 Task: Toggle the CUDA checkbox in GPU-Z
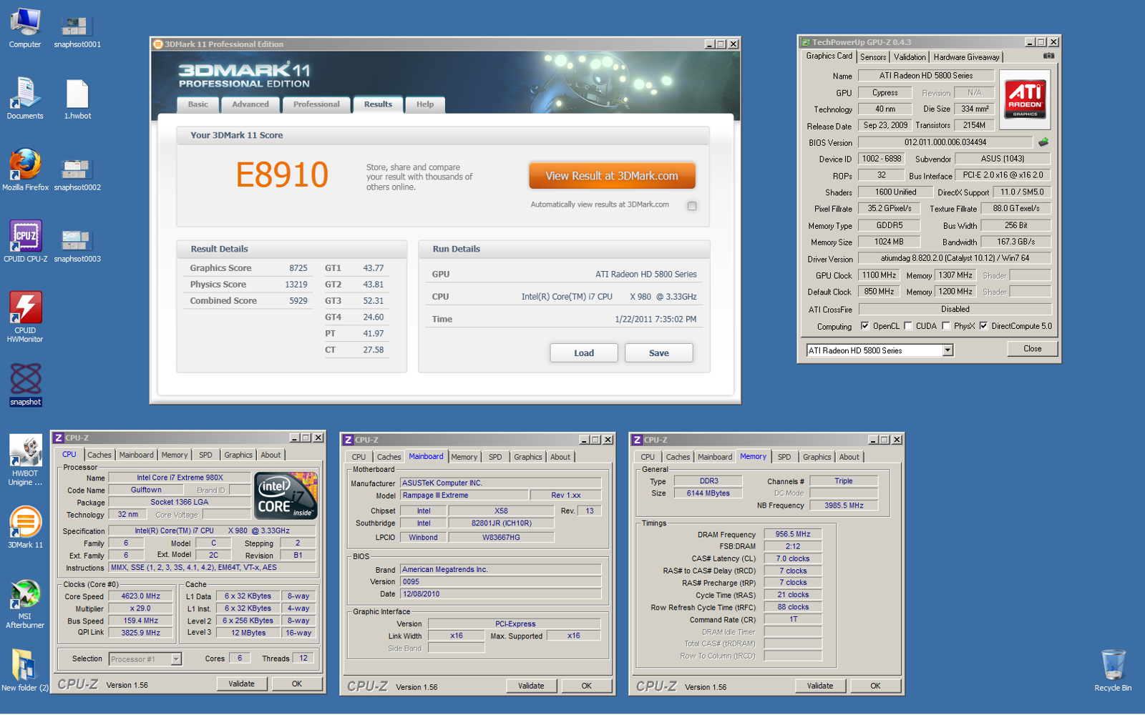(x=908, y=326)
